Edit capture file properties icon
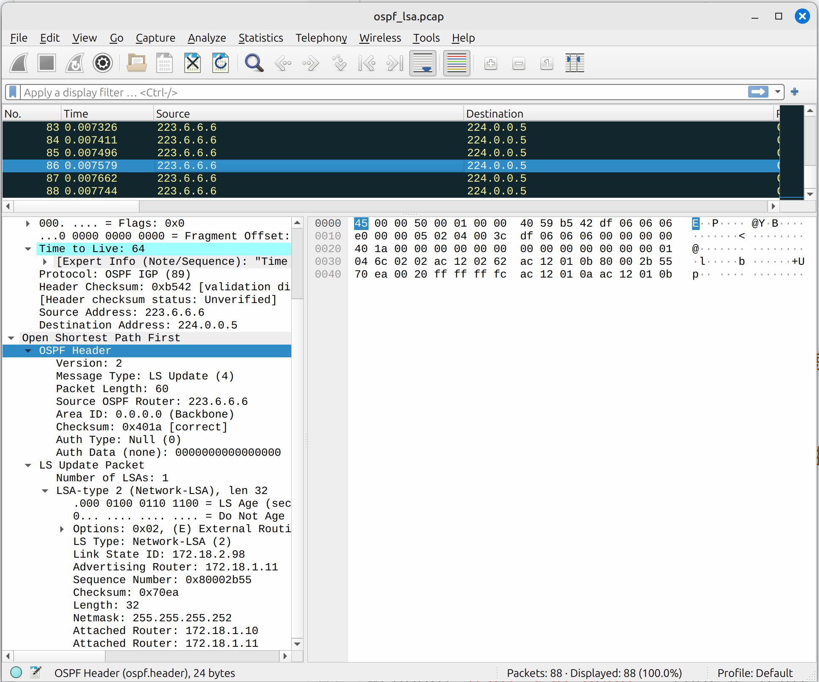Image resolution: width=819 pixels, height=682 pixels. pyautogui.click(x=36, y=672)
